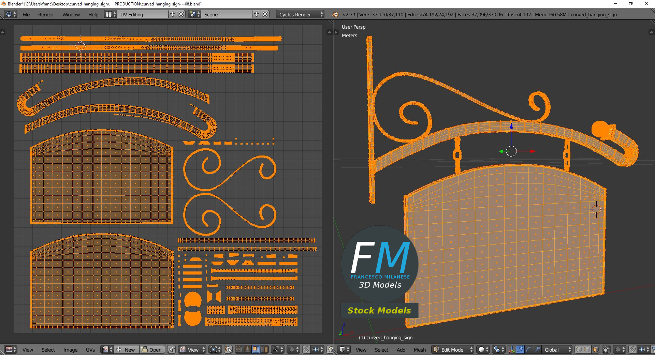Toggle UV sync selection with the mesh
The image size is (655, 355).
tap(229, 350)
